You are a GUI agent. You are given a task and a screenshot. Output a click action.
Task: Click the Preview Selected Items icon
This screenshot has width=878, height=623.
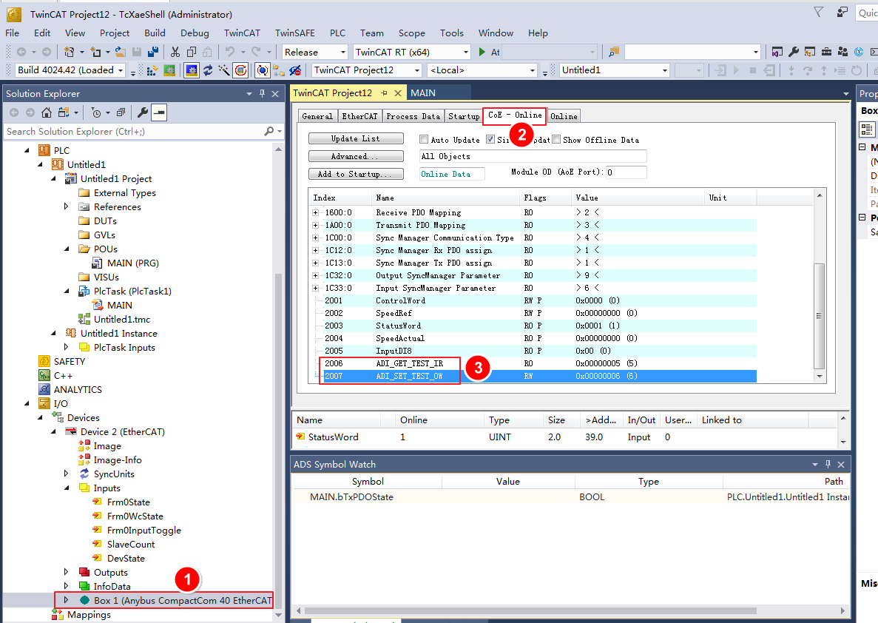tap(159, 112)
